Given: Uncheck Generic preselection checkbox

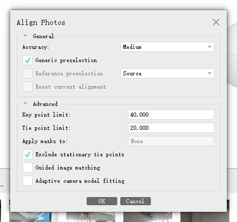Looking at the screenshot, I should (x=28, y=60).
